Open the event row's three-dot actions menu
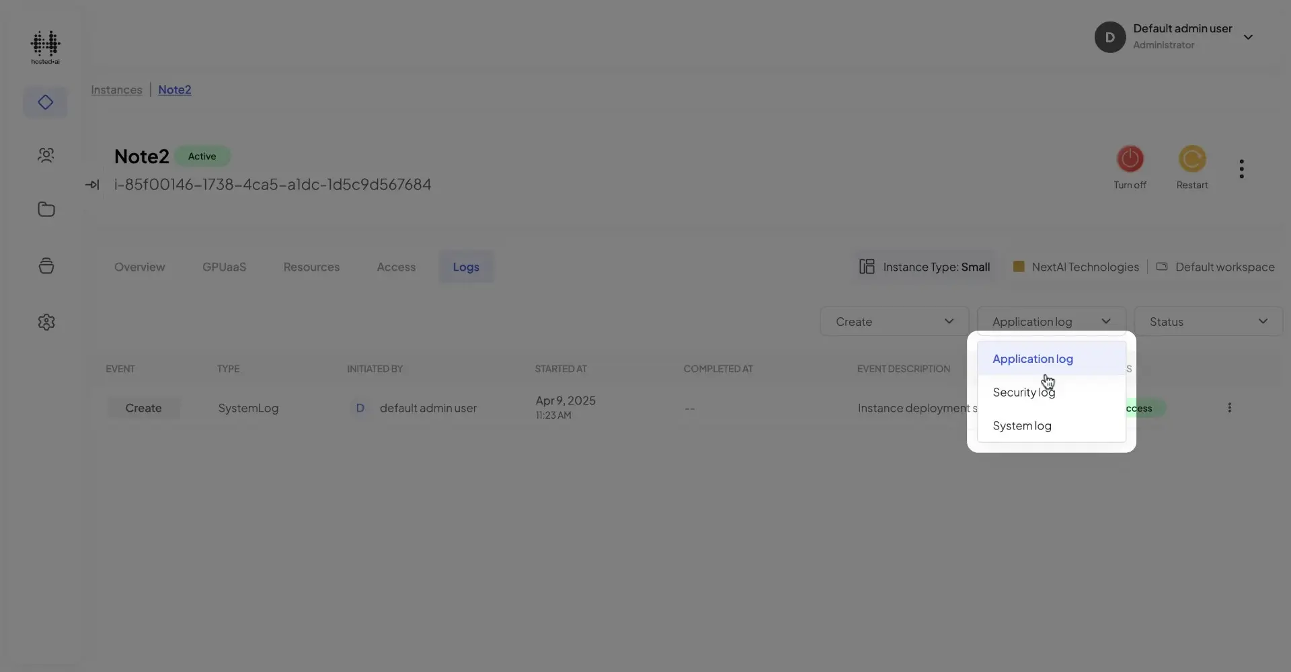Viewport: 1291px width, 672px height. [1230, 407]
